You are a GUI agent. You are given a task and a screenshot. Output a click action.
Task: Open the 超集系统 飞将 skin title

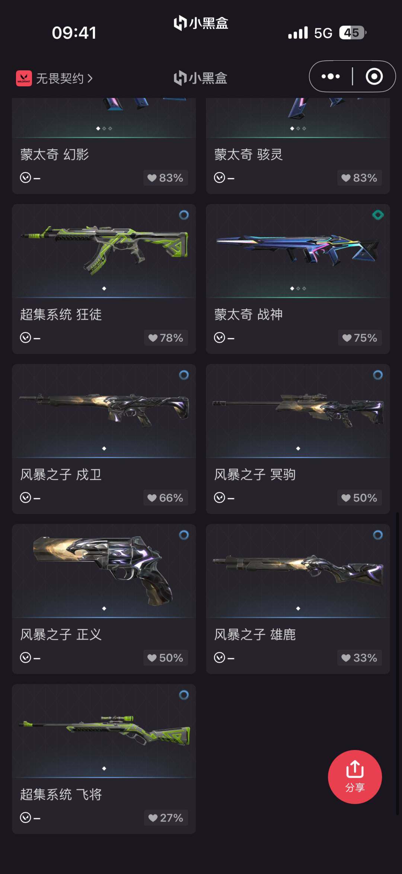tap(61, 794)
